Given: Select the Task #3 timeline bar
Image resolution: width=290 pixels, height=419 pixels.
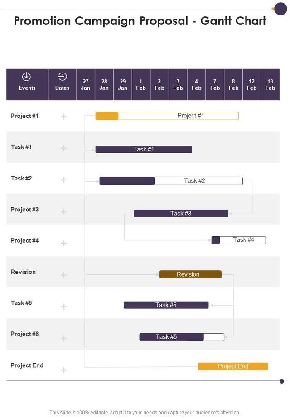Looking at the screenshot, I should [x=181, y=214].
